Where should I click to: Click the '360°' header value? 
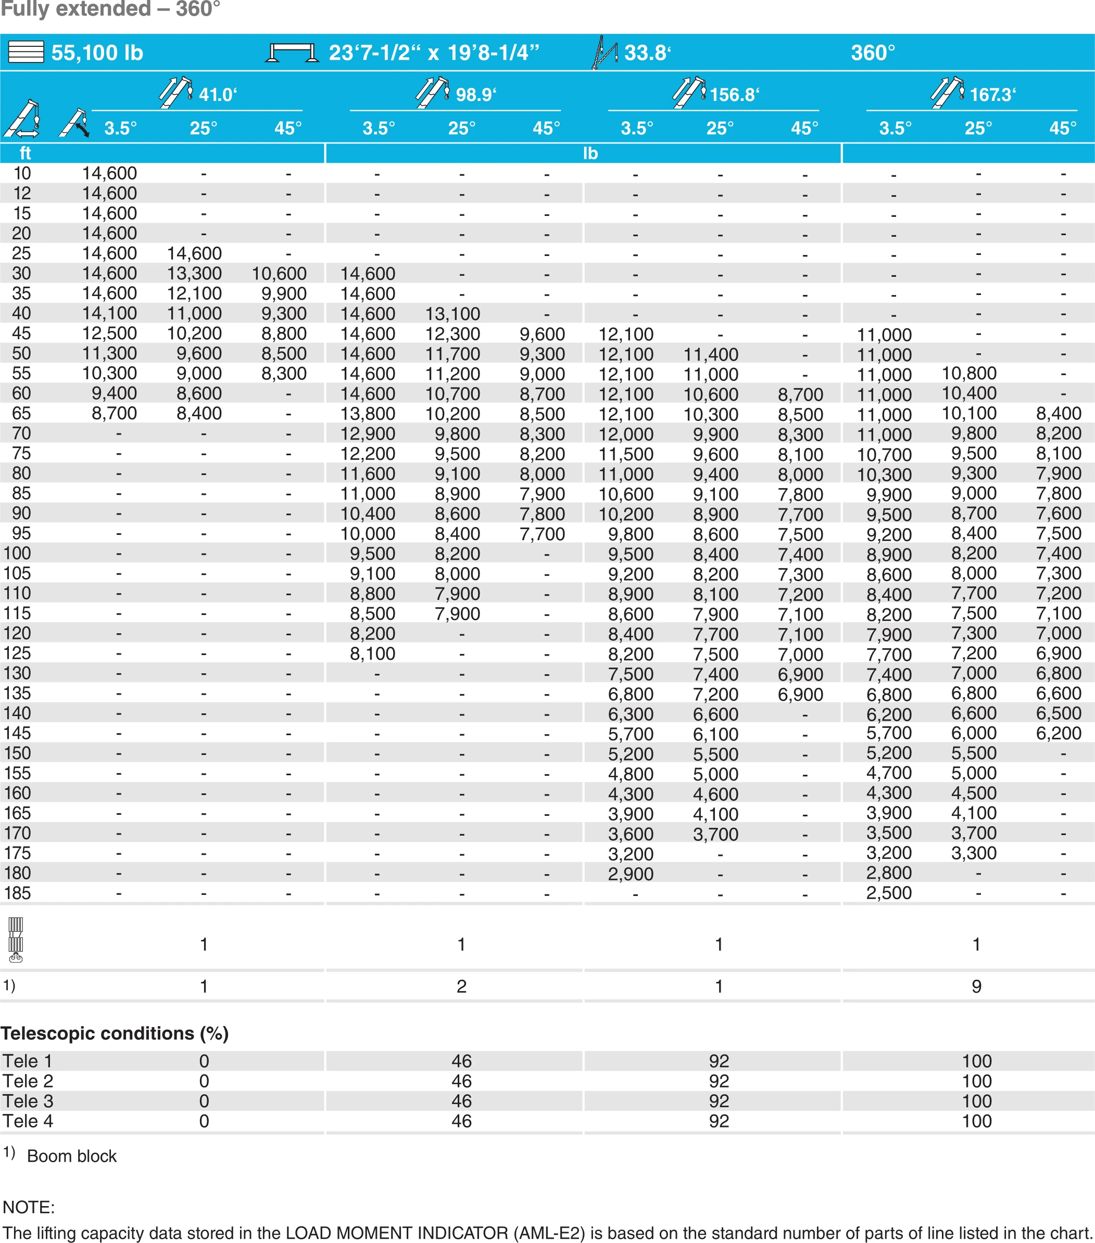coord(873,53)
